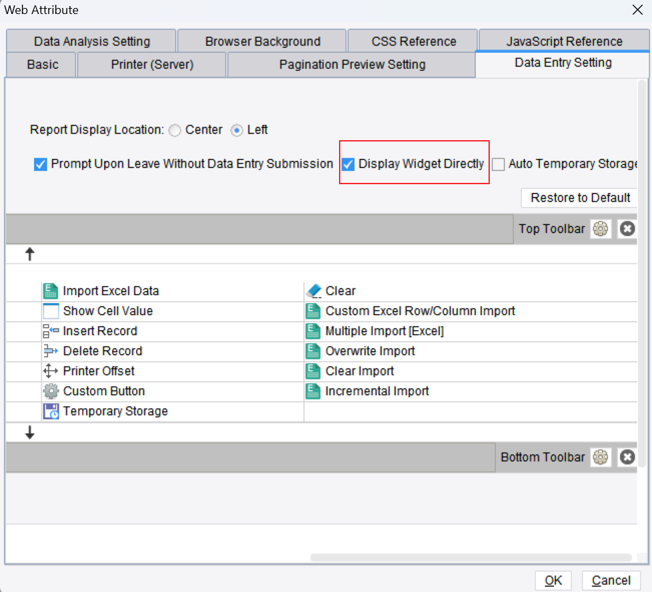
Task: Click the Import Excel Data icon
Action: pyautogui.click(x=50, y=291)
